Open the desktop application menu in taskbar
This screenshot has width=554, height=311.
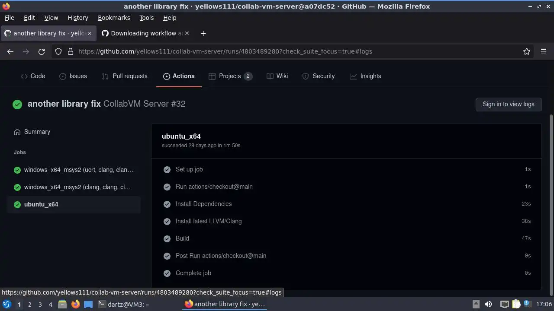click(x=7, y=304)
